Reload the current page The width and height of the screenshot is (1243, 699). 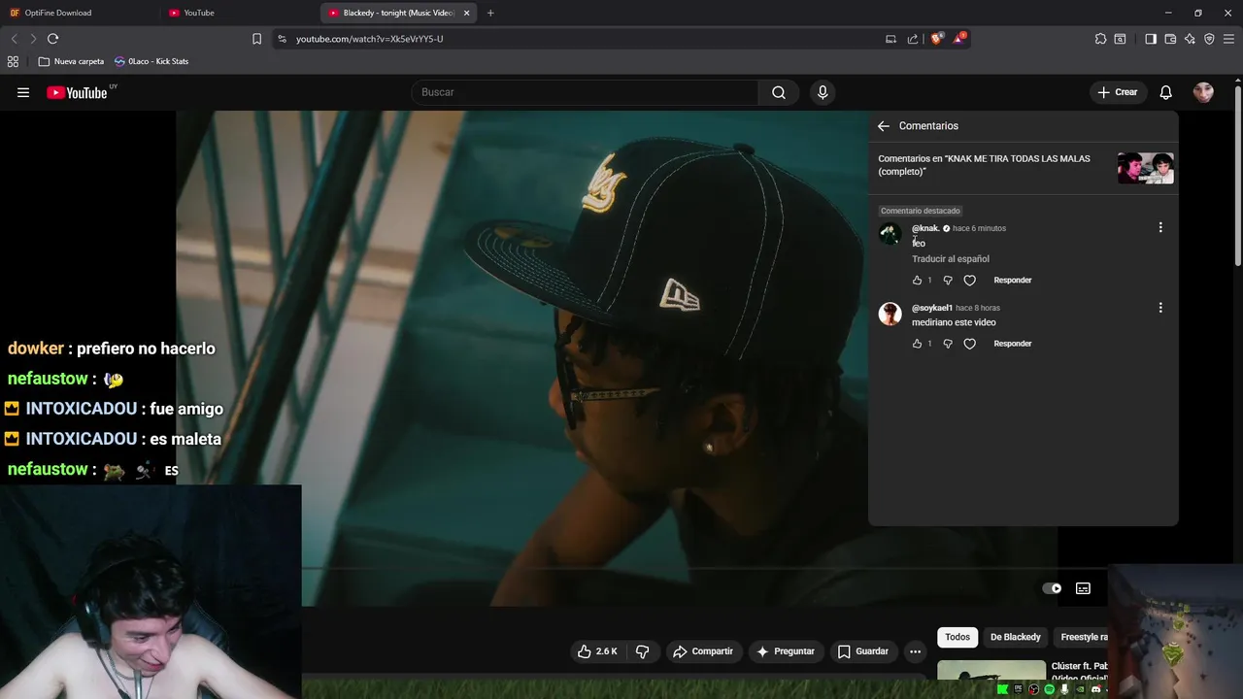click(52, 39)
